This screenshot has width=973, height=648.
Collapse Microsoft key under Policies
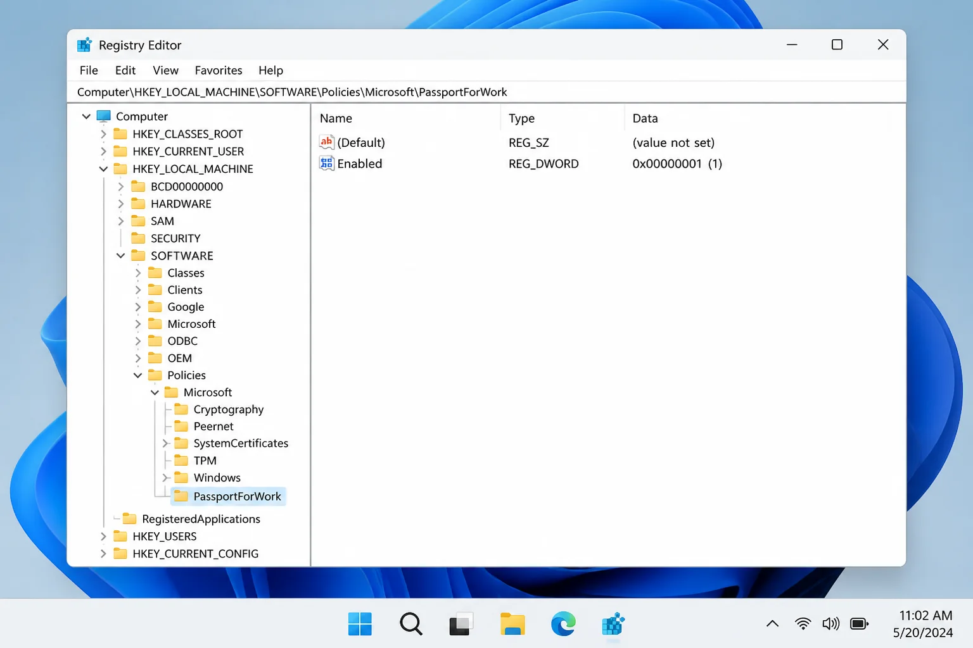[x=155, y=392]
